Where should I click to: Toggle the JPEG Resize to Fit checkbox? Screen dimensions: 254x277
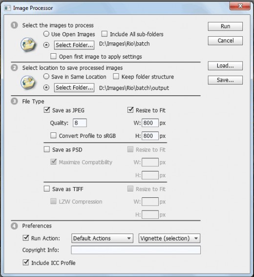pyautogui.click(x=130, y=110)
